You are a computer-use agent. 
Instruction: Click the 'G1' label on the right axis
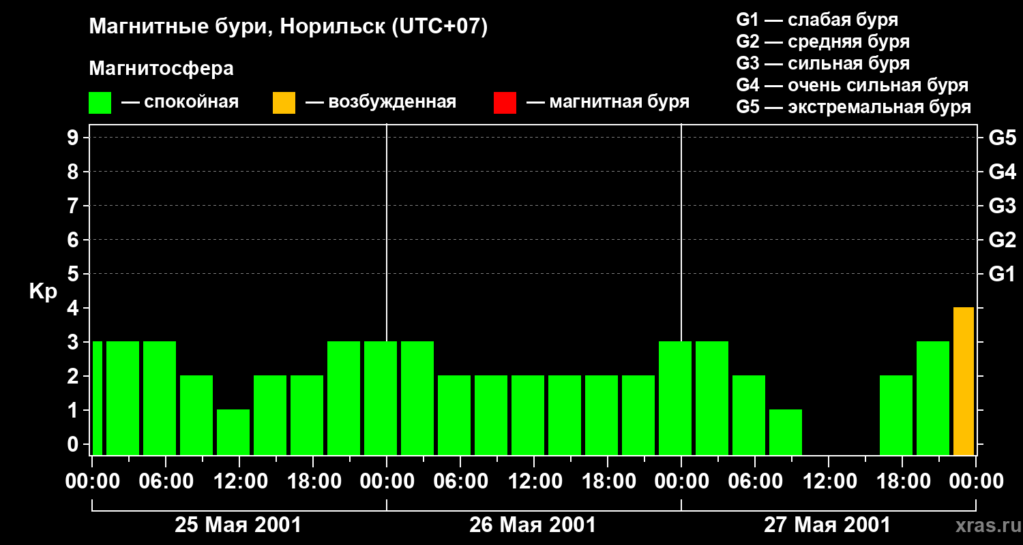click(x=1002, y=274)
